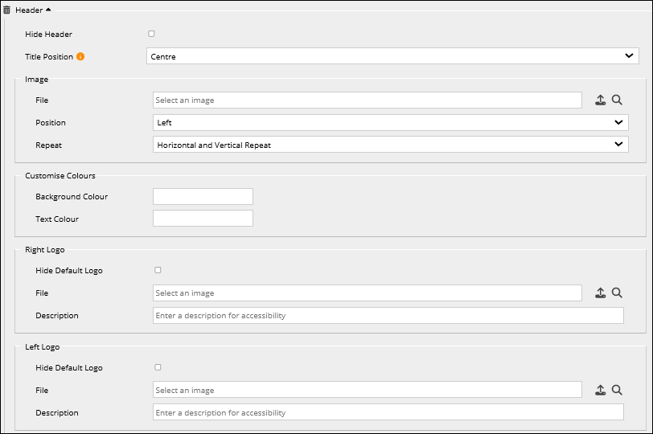Open the Image Repeat dropdown
The width and height of the screenshot is (653, 434).
390,145
